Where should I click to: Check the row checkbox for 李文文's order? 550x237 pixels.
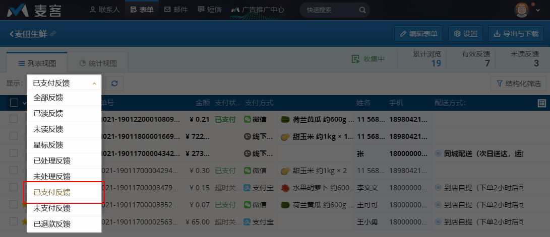(14, 188)
